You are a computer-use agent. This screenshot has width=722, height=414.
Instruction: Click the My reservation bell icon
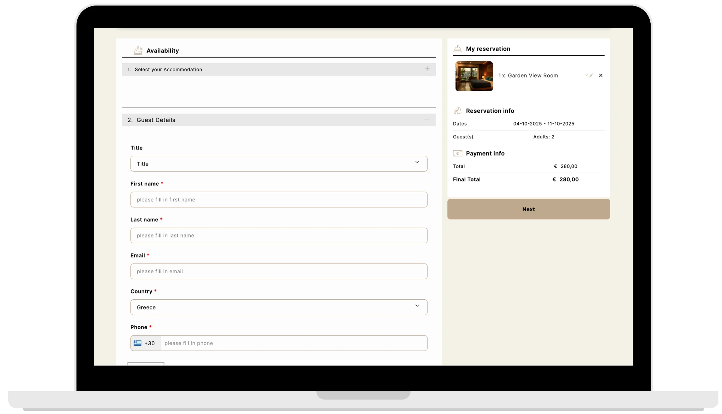pos(457,49)
